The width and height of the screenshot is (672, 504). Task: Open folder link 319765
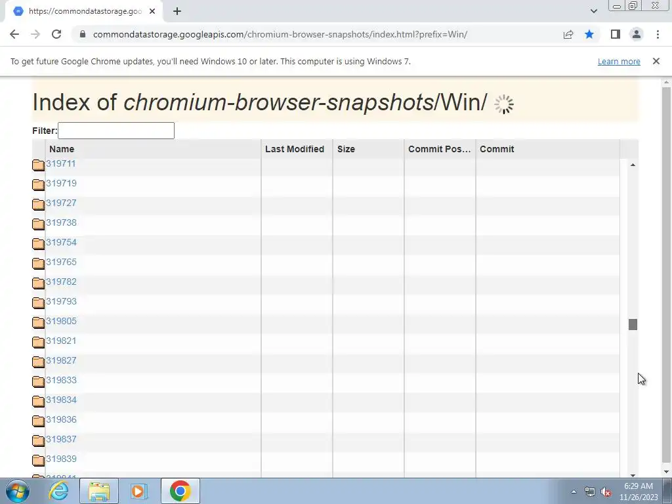61,262
